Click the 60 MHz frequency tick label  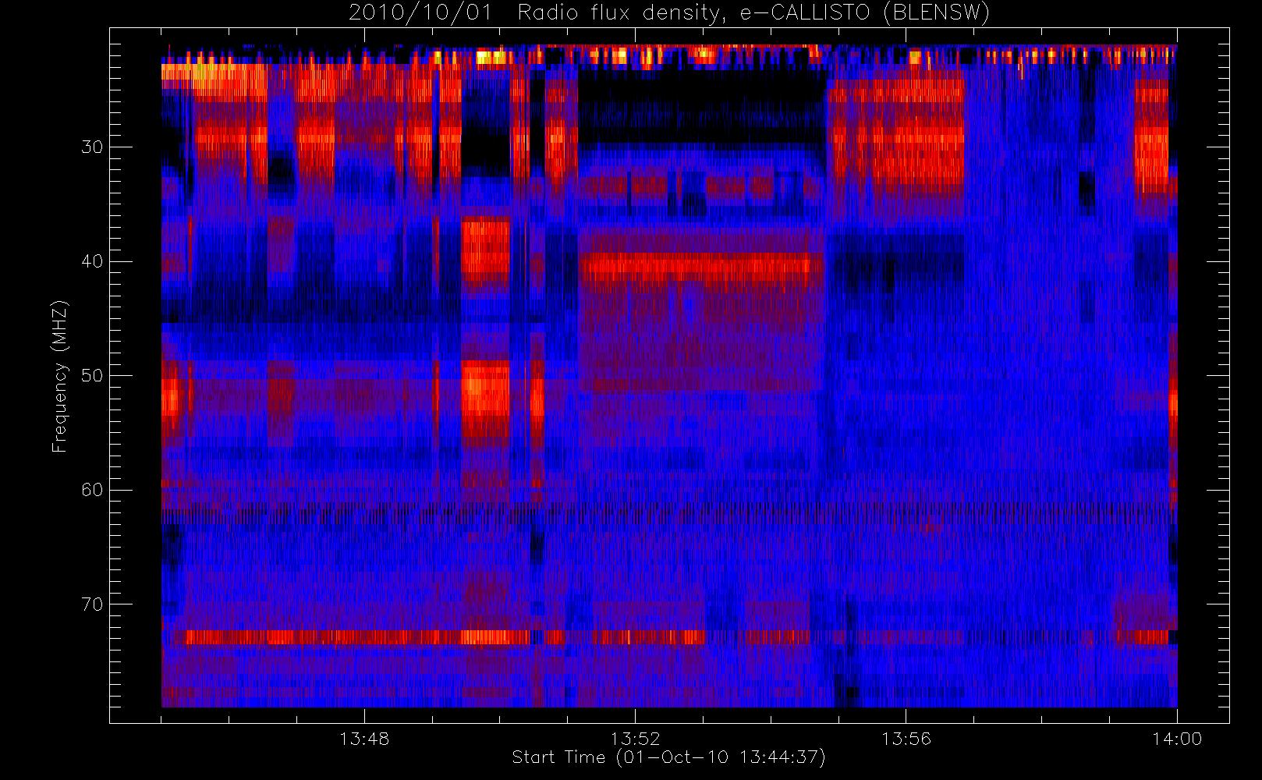92,490
